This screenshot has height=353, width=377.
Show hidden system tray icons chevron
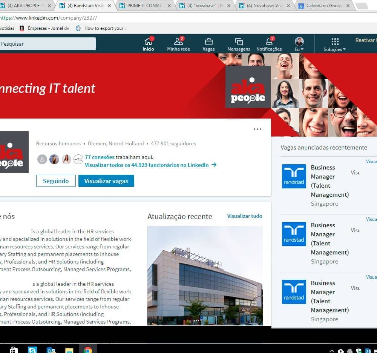pos(331,351)
